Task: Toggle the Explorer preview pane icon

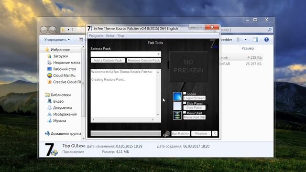Action: coord(255,40)
